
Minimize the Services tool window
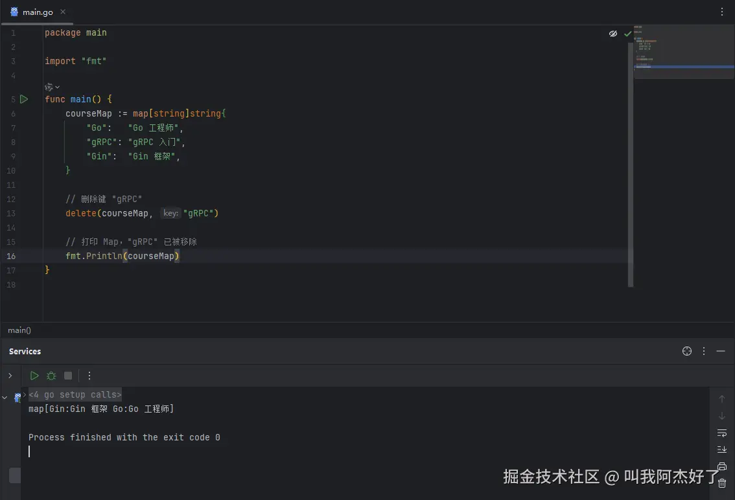(x=721, y=351)
